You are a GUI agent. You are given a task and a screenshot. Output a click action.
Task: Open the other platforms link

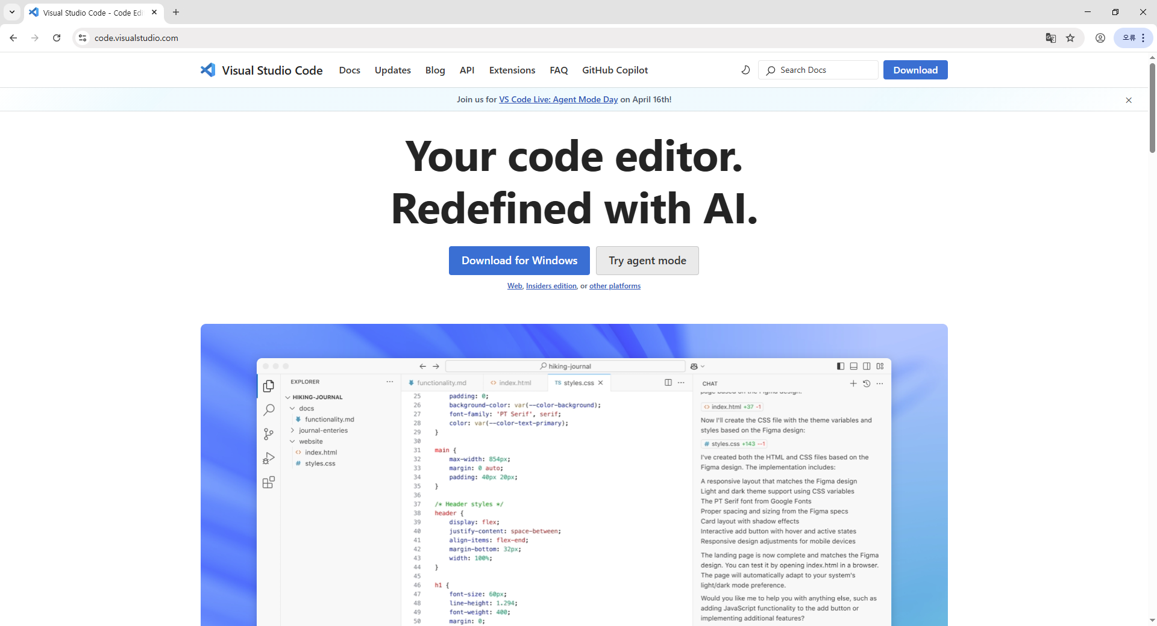[615, 286]
